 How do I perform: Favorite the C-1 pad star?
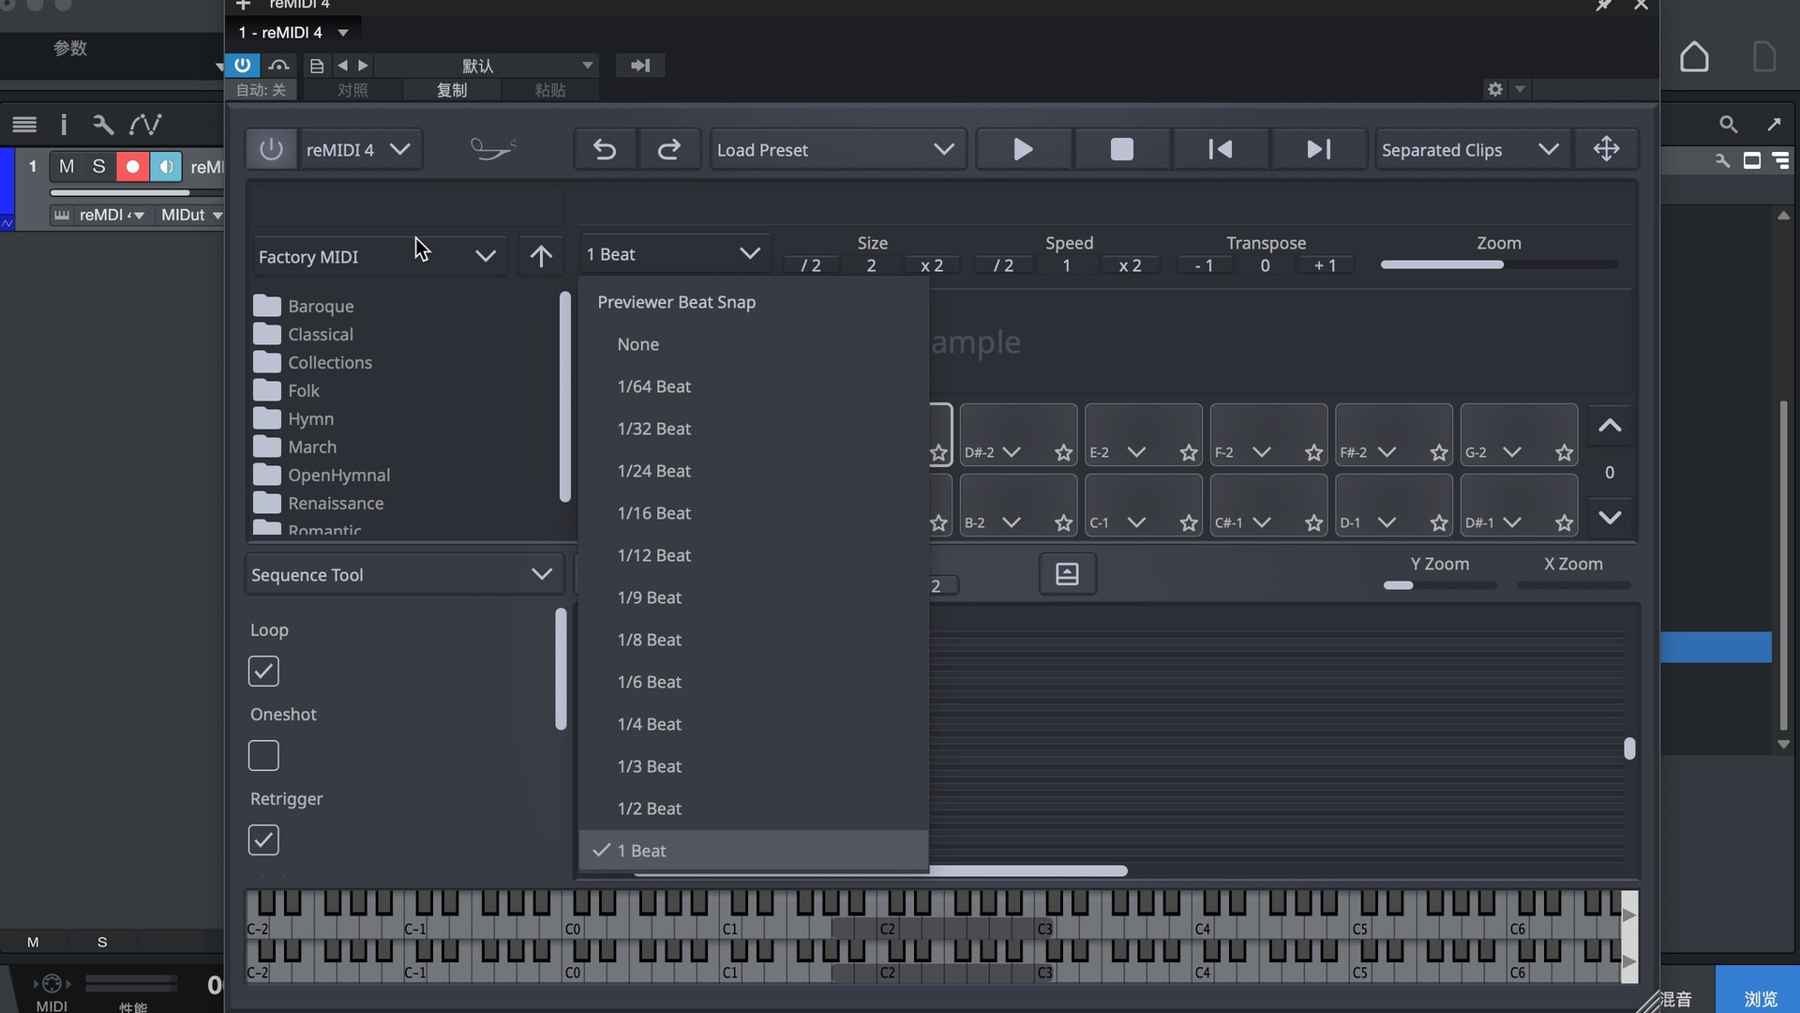[x=1189, y=523]
